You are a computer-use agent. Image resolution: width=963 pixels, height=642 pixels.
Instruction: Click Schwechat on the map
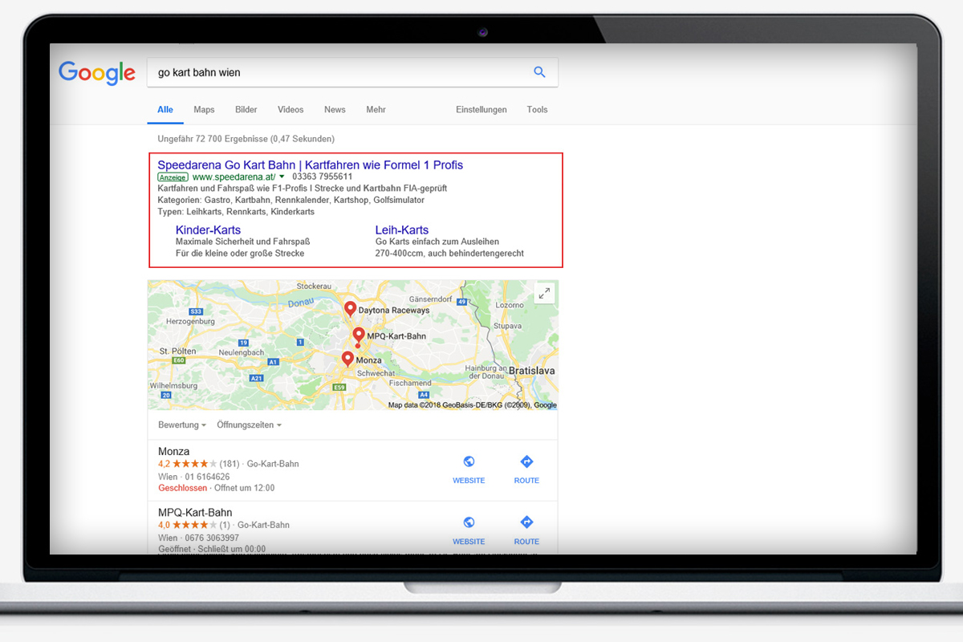point(375,373)
